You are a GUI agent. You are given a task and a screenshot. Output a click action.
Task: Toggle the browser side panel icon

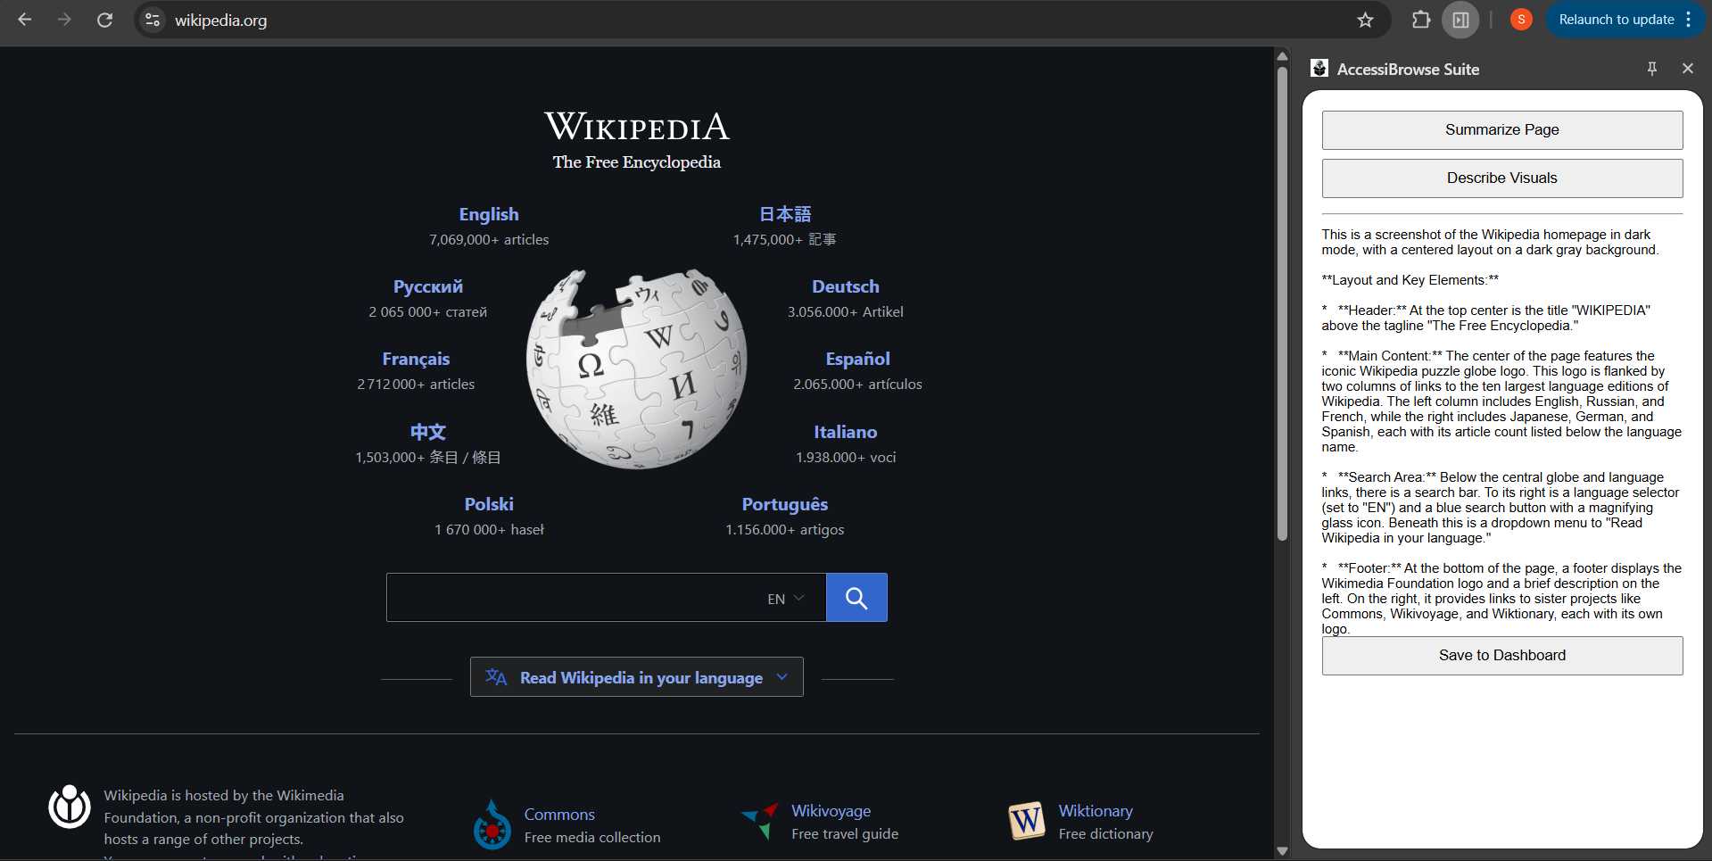1460,20
